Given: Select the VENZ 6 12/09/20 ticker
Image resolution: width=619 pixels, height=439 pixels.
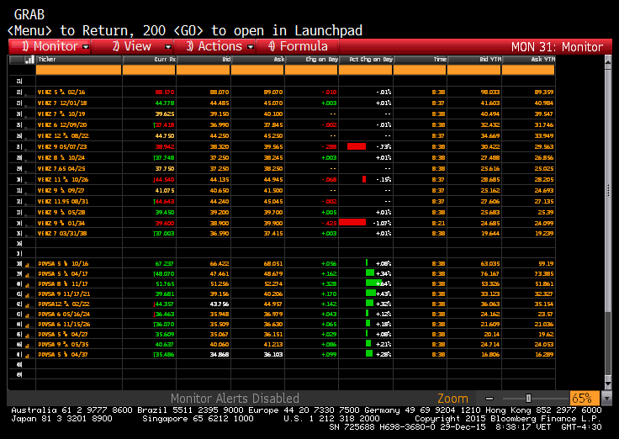Looking at the screenshot, I should point(62,124).
